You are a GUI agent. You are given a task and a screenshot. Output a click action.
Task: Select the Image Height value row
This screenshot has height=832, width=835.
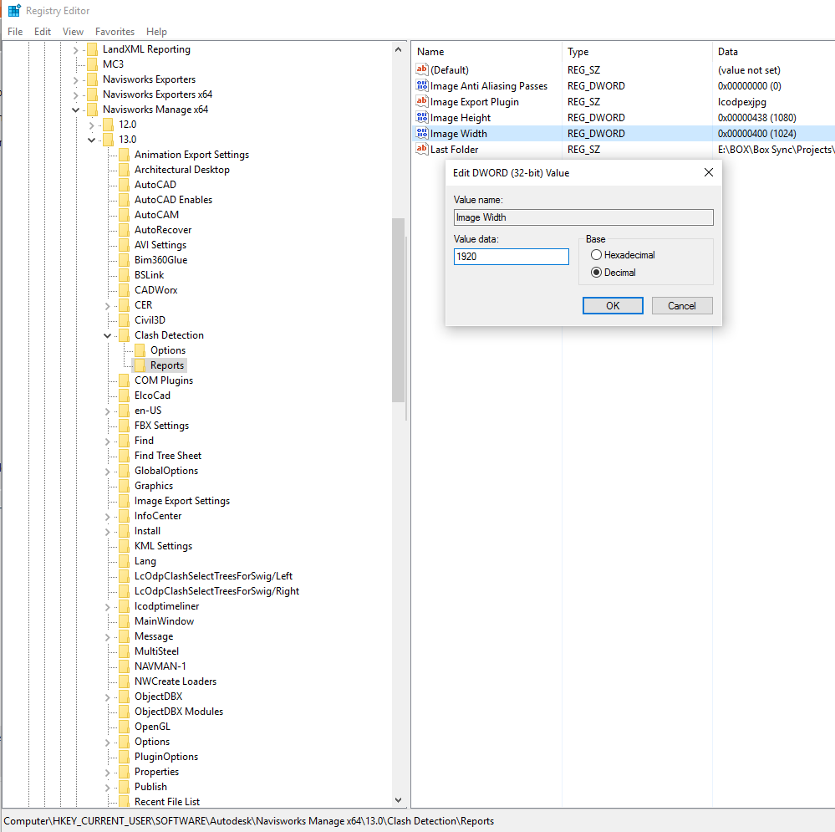(624, 117)
